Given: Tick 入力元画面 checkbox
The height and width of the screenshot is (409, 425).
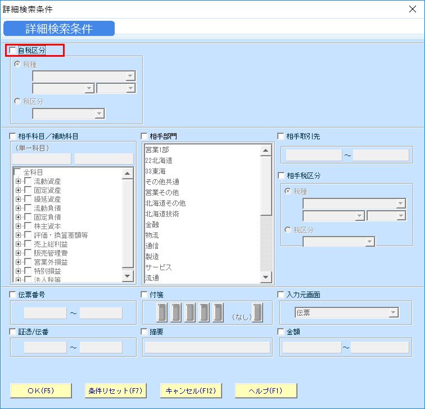Looking at the screenshot, I should click(x=281, y=294).
